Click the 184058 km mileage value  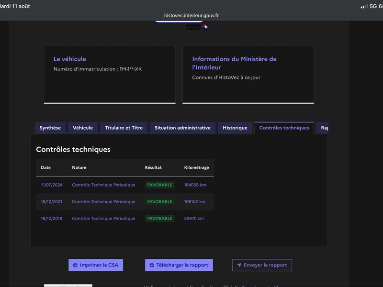pos(195,185)
